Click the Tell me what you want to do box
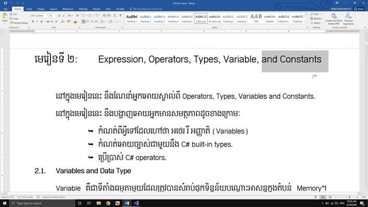This screenshot has width=368, height=207. 147,9
